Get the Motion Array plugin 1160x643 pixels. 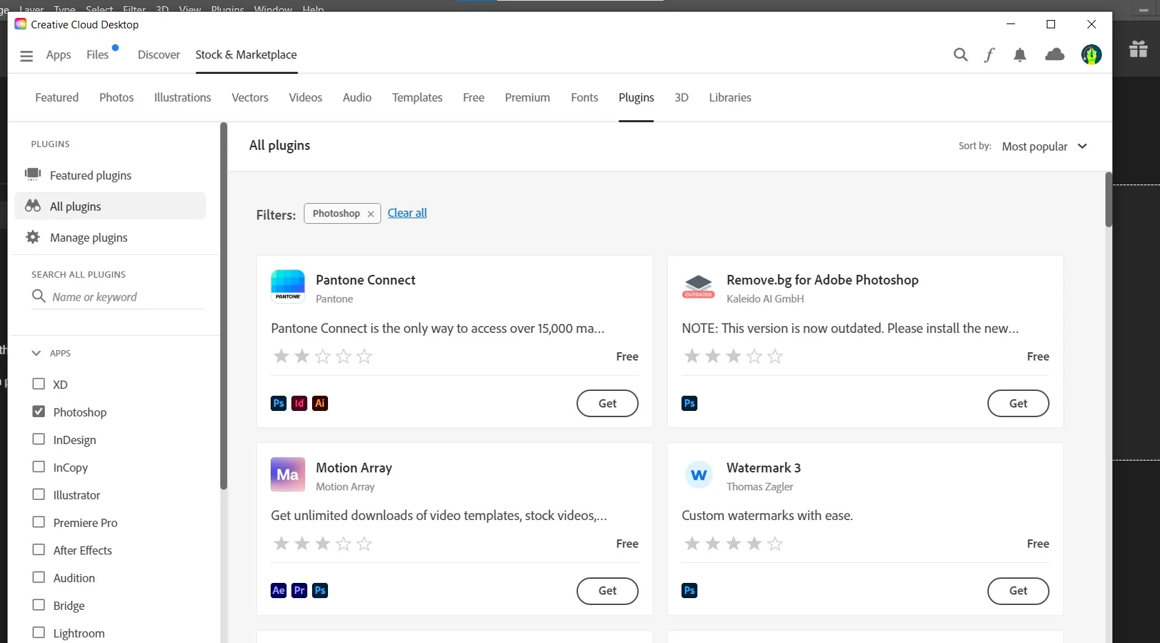608,591
